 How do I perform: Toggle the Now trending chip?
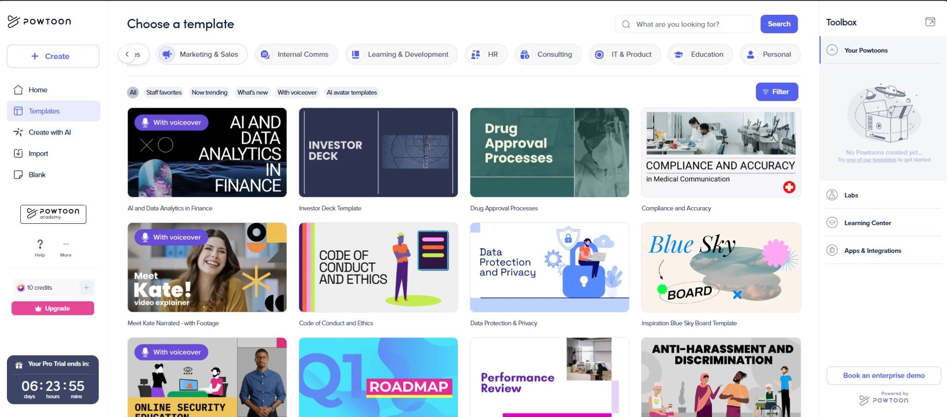point(209,92)
